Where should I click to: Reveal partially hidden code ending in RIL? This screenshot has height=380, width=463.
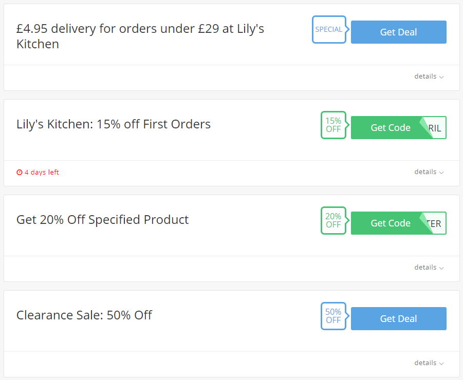pyautogui.click(x=435, y=128)
